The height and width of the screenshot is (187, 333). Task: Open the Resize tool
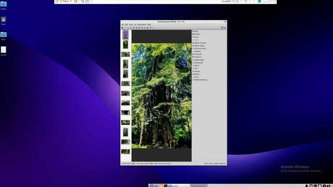click(x=196, y=74)
